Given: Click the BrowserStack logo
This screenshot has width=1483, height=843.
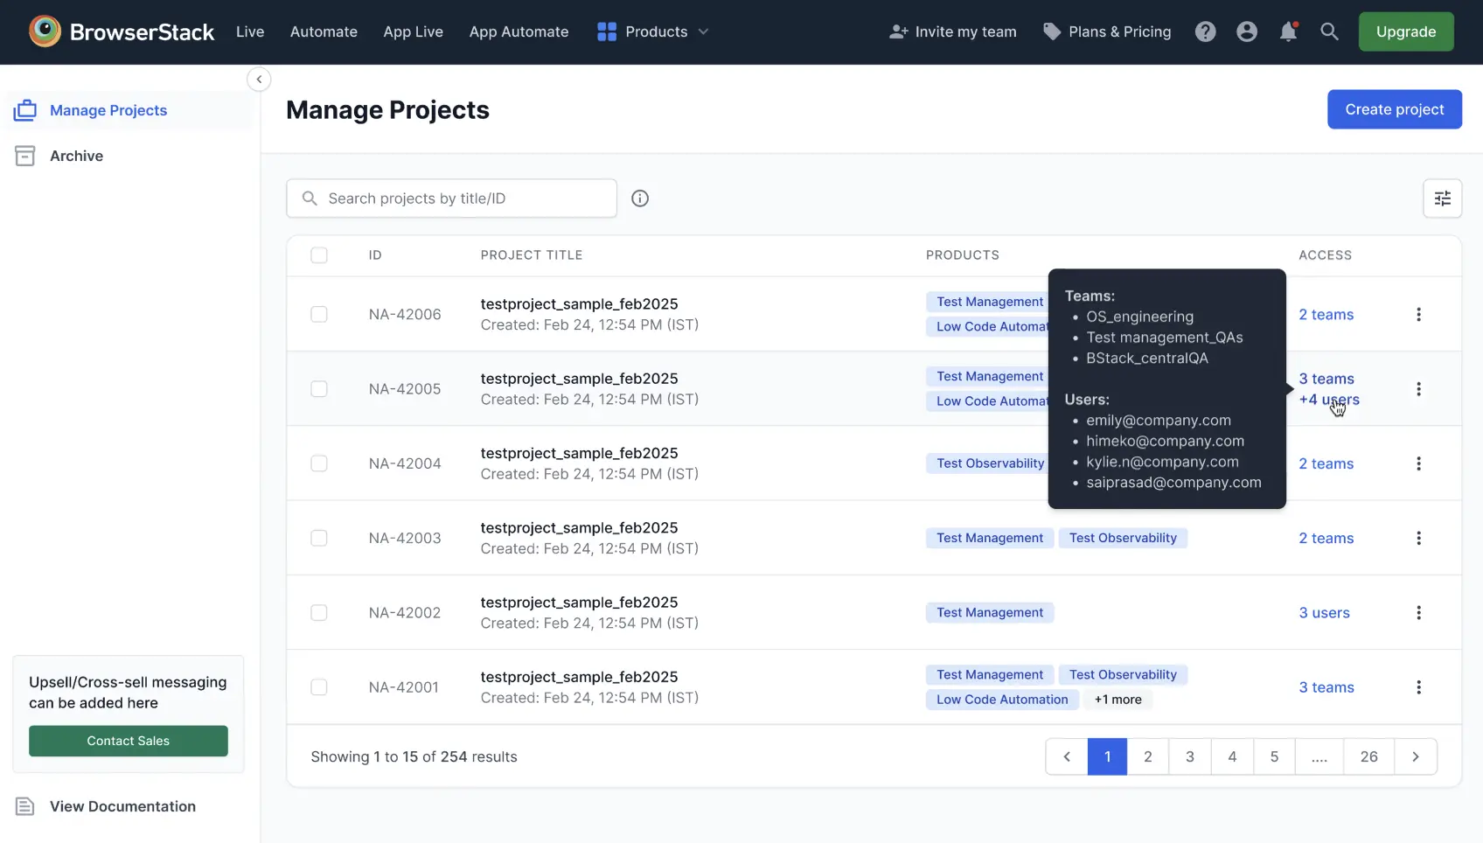Looking at the screenshot, I should (x=122, y=31).
